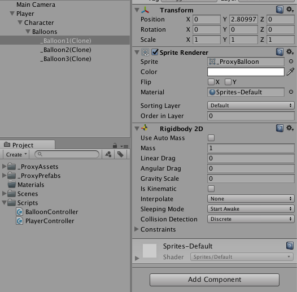Open the Sorting Layer dropdown
The width and height of the screenshot is (297, 292).
pyautogui.click(x=251, y=106)
